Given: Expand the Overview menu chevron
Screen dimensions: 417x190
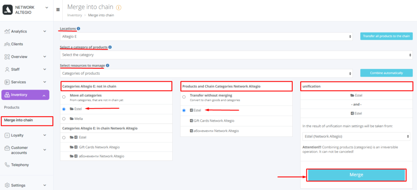Looking at the screenshot, I should coord(45,57).
